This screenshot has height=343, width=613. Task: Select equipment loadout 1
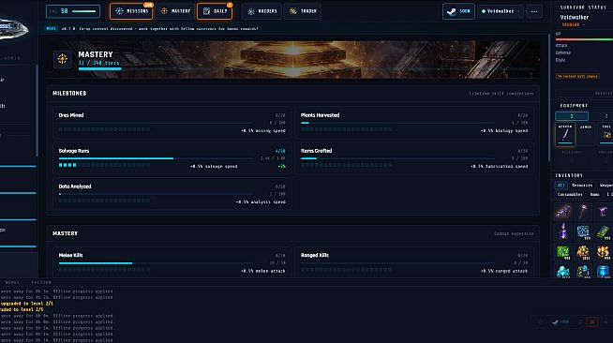572,116
